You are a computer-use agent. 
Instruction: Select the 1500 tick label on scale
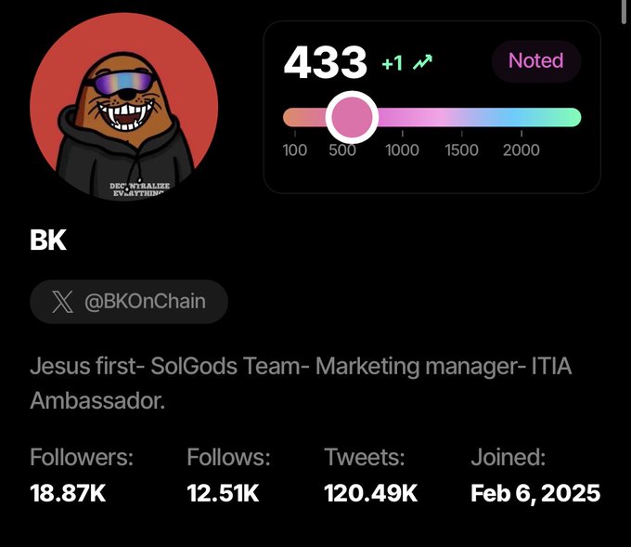coord(461,150)
